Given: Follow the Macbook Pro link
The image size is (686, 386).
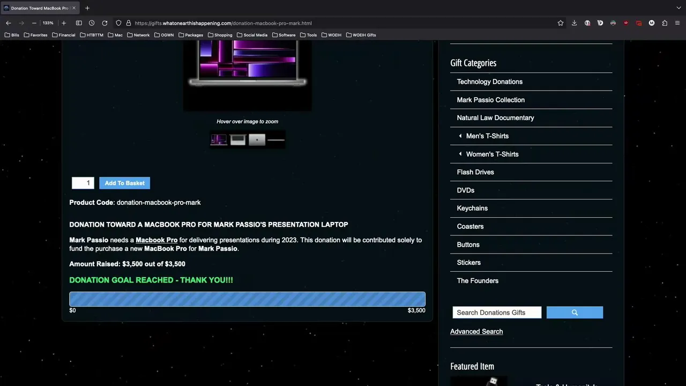Looking at the screenshot, I should pyautogui.click(x=156, y=240).
